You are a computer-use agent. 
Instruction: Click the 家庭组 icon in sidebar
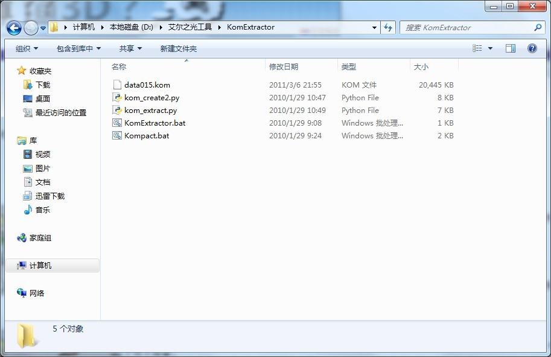point(22,238)
